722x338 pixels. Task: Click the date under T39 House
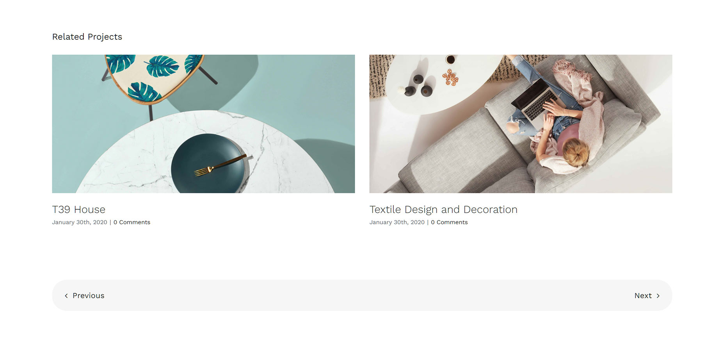[80, 222]
